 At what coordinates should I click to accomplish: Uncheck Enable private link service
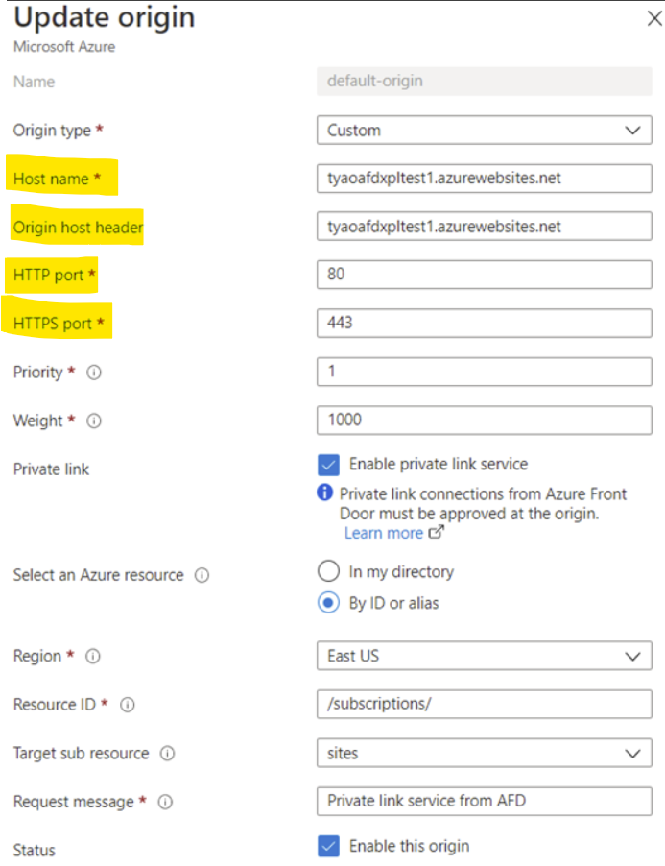(327, 464)
